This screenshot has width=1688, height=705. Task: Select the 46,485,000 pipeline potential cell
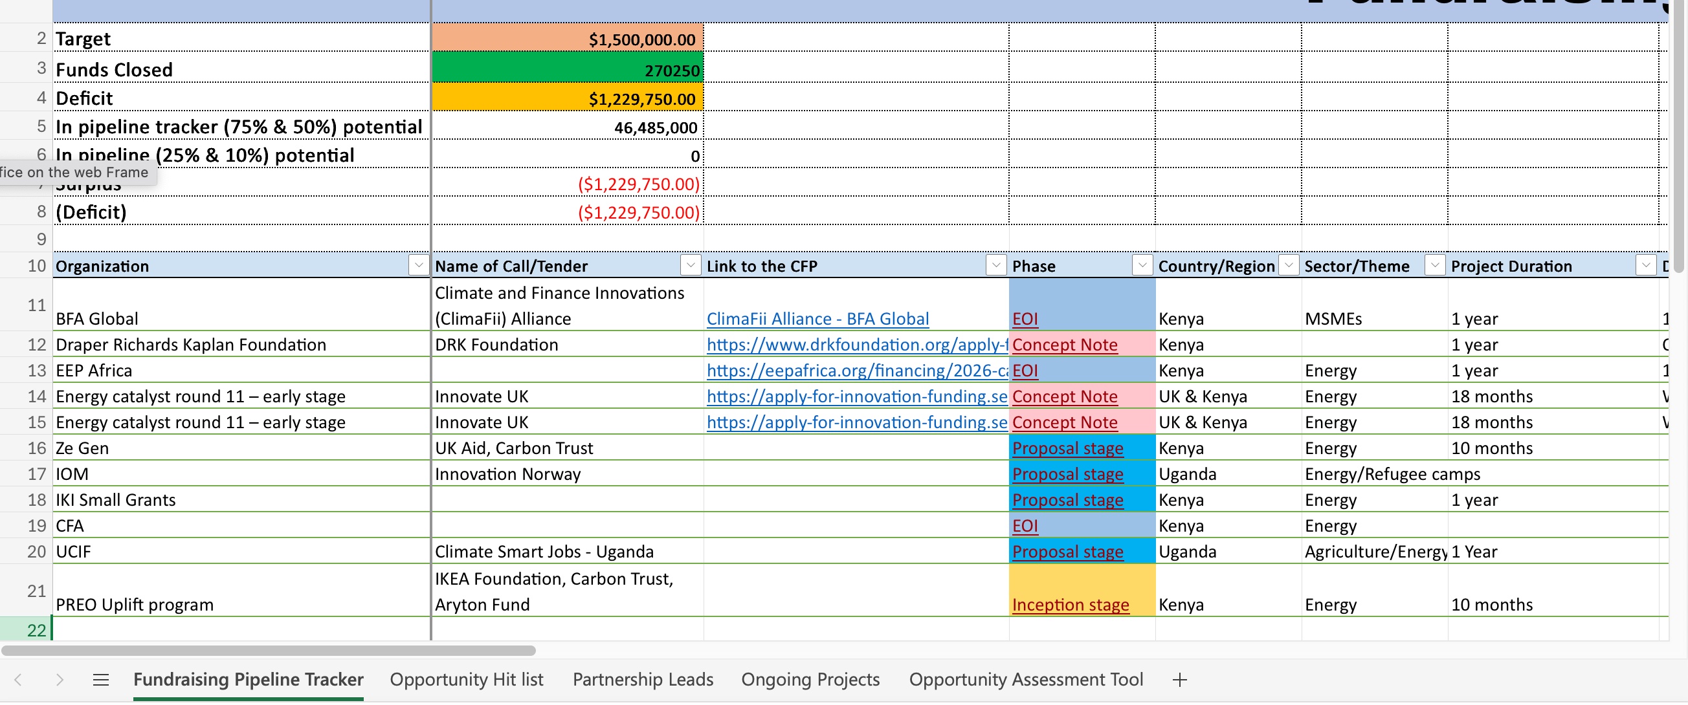[x=568, y=125]
